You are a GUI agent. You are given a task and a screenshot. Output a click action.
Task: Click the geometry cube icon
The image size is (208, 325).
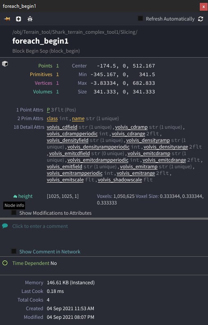click(x=5, y=64)
